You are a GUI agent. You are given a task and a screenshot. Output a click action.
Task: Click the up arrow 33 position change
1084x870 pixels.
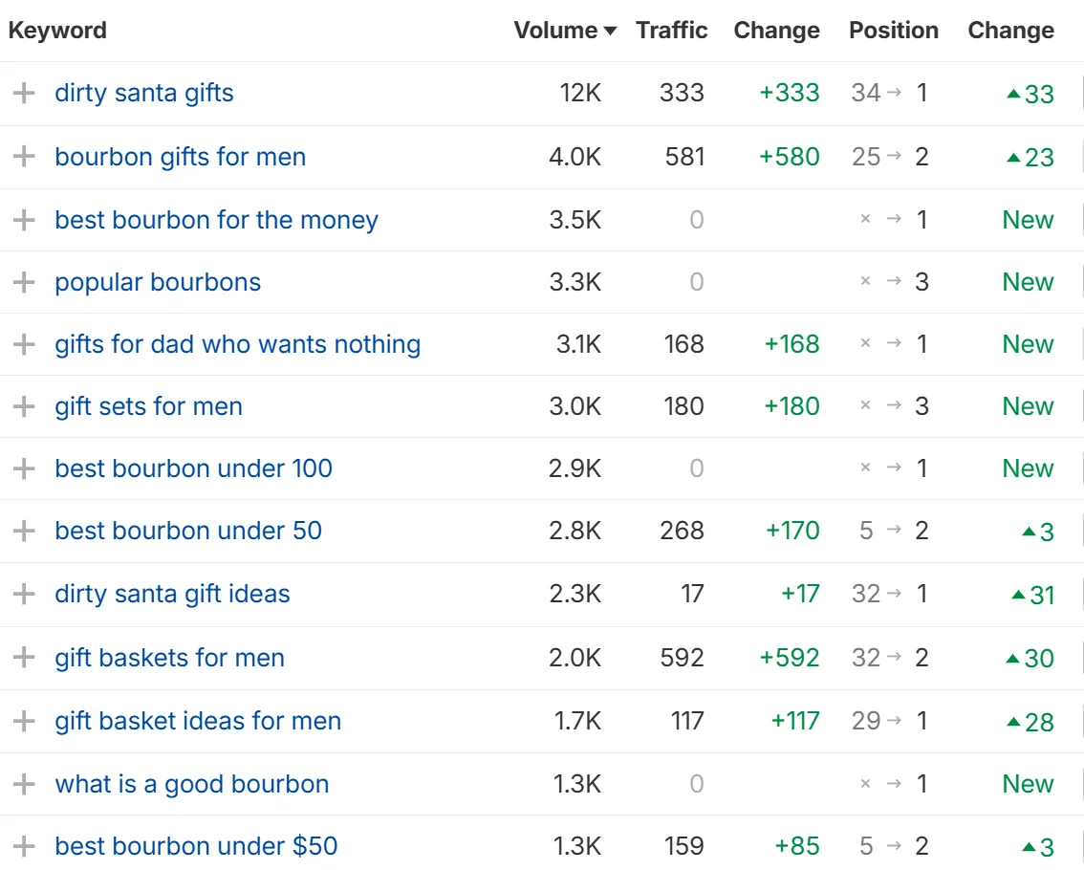(1030, 94)
